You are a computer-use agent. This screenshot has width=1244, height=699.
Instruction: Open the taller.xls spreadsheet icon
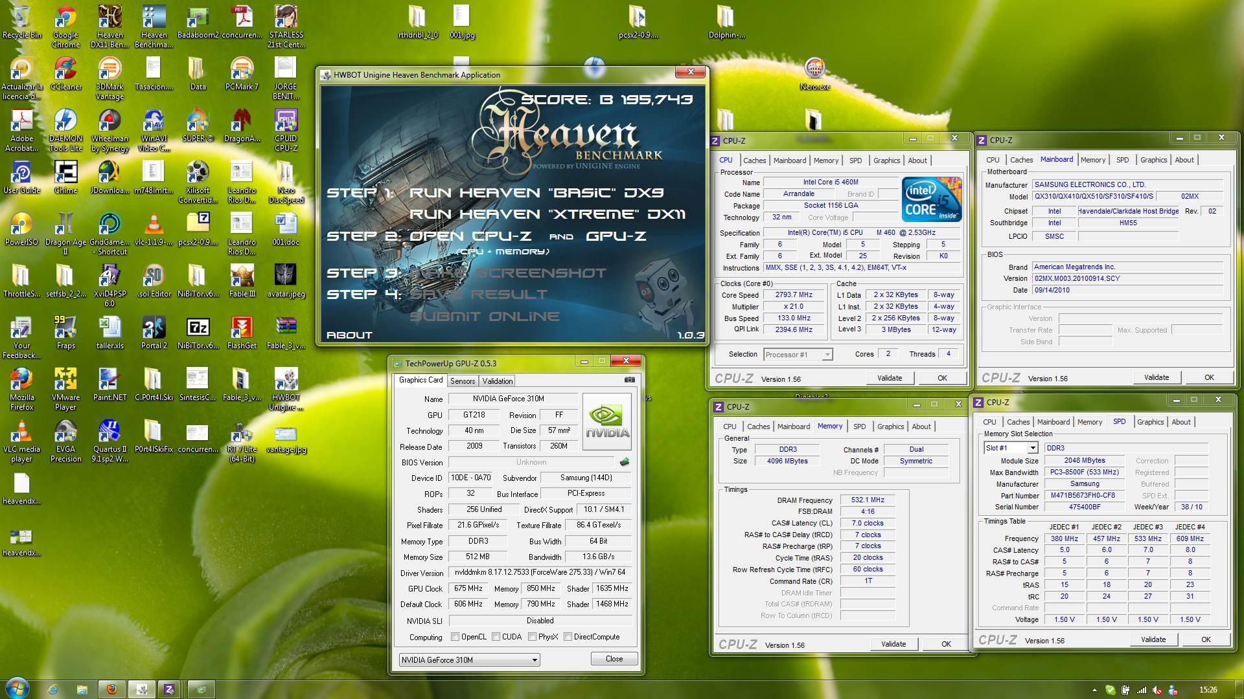click(109, 333)
